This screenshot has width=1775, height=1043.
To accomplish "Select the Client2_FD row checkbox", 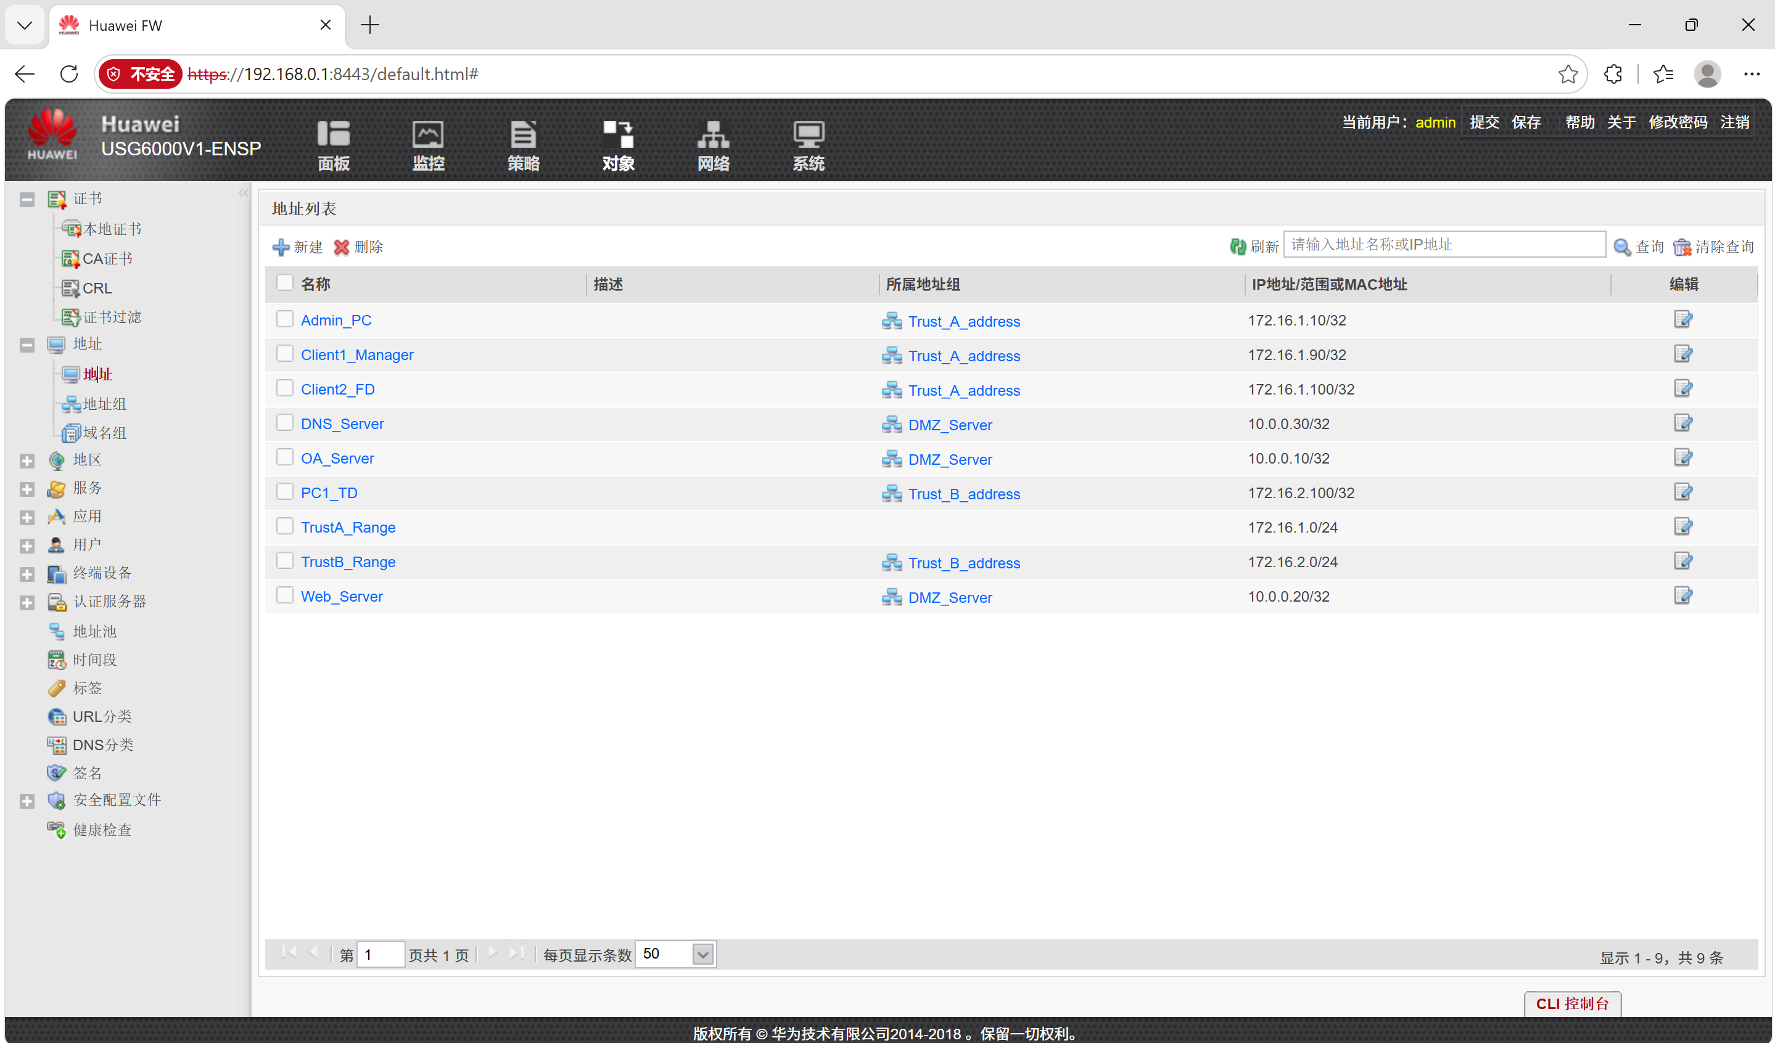I will coord(284,388).
